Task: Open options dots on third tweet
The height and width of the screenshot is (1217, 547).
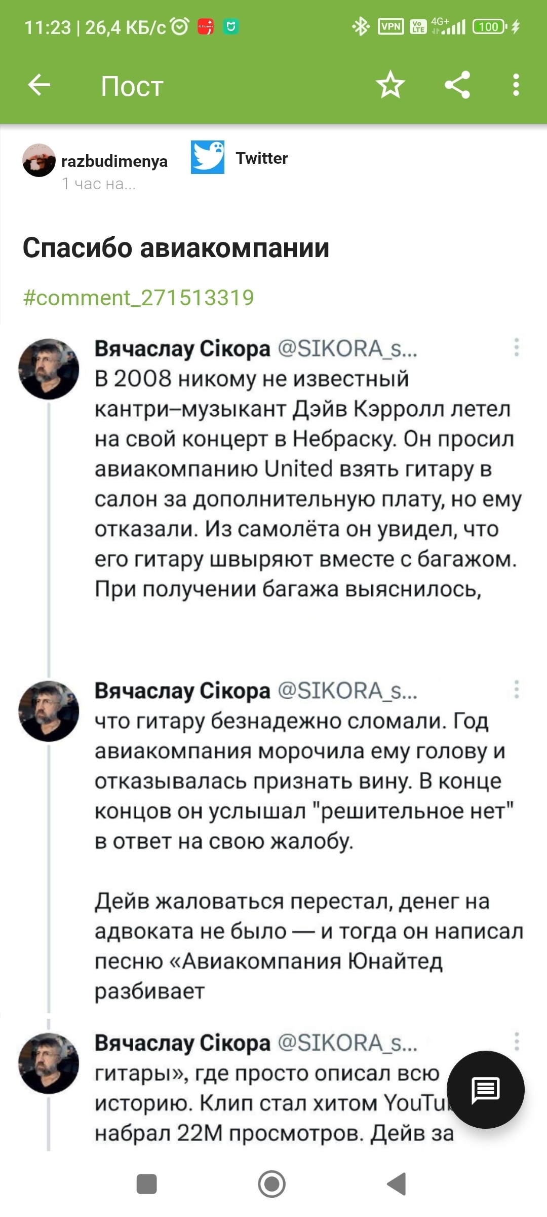Action: tap(517, 1042)
